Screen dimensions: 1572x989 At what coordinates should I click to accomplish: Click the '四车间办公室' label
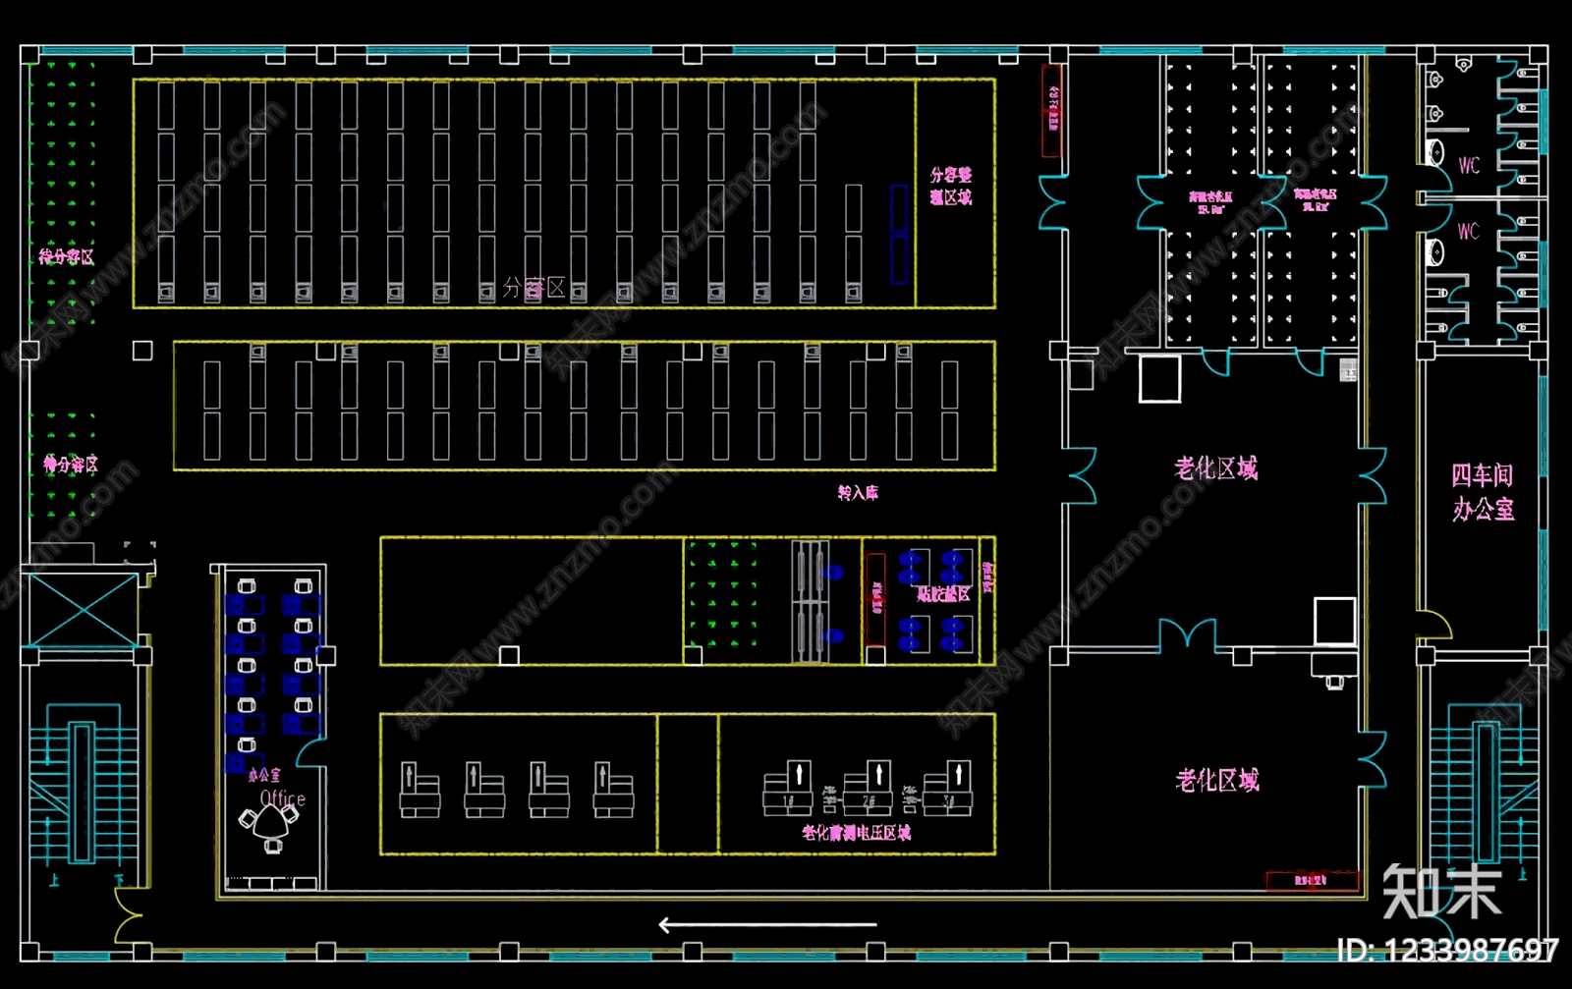pos(1483,493)
